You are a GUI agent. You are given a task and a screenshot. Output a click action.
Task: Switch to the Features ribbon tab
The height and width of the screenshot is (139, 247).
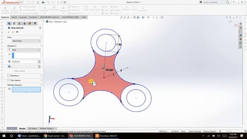pos(5,17)
